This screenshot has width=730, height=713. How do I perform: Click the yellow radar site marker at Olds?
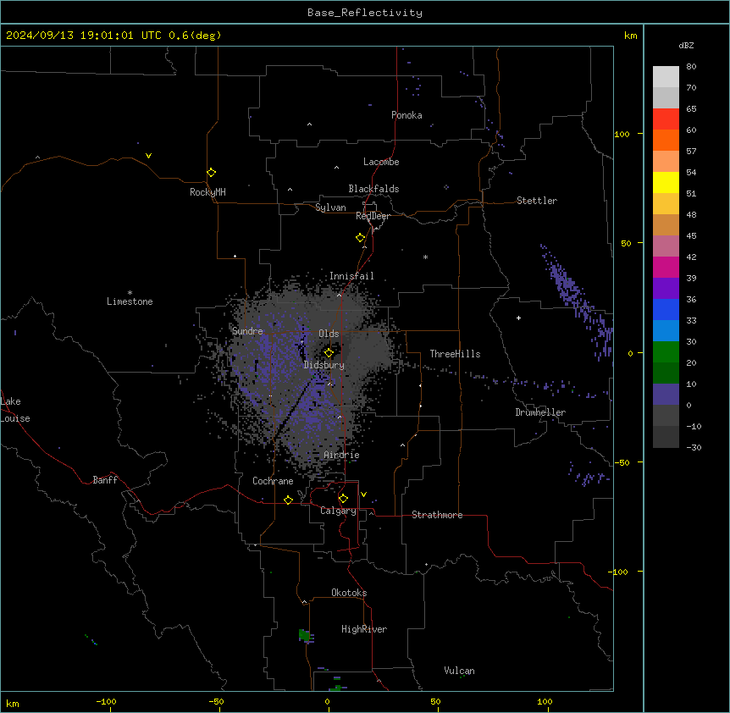[329, 353]
